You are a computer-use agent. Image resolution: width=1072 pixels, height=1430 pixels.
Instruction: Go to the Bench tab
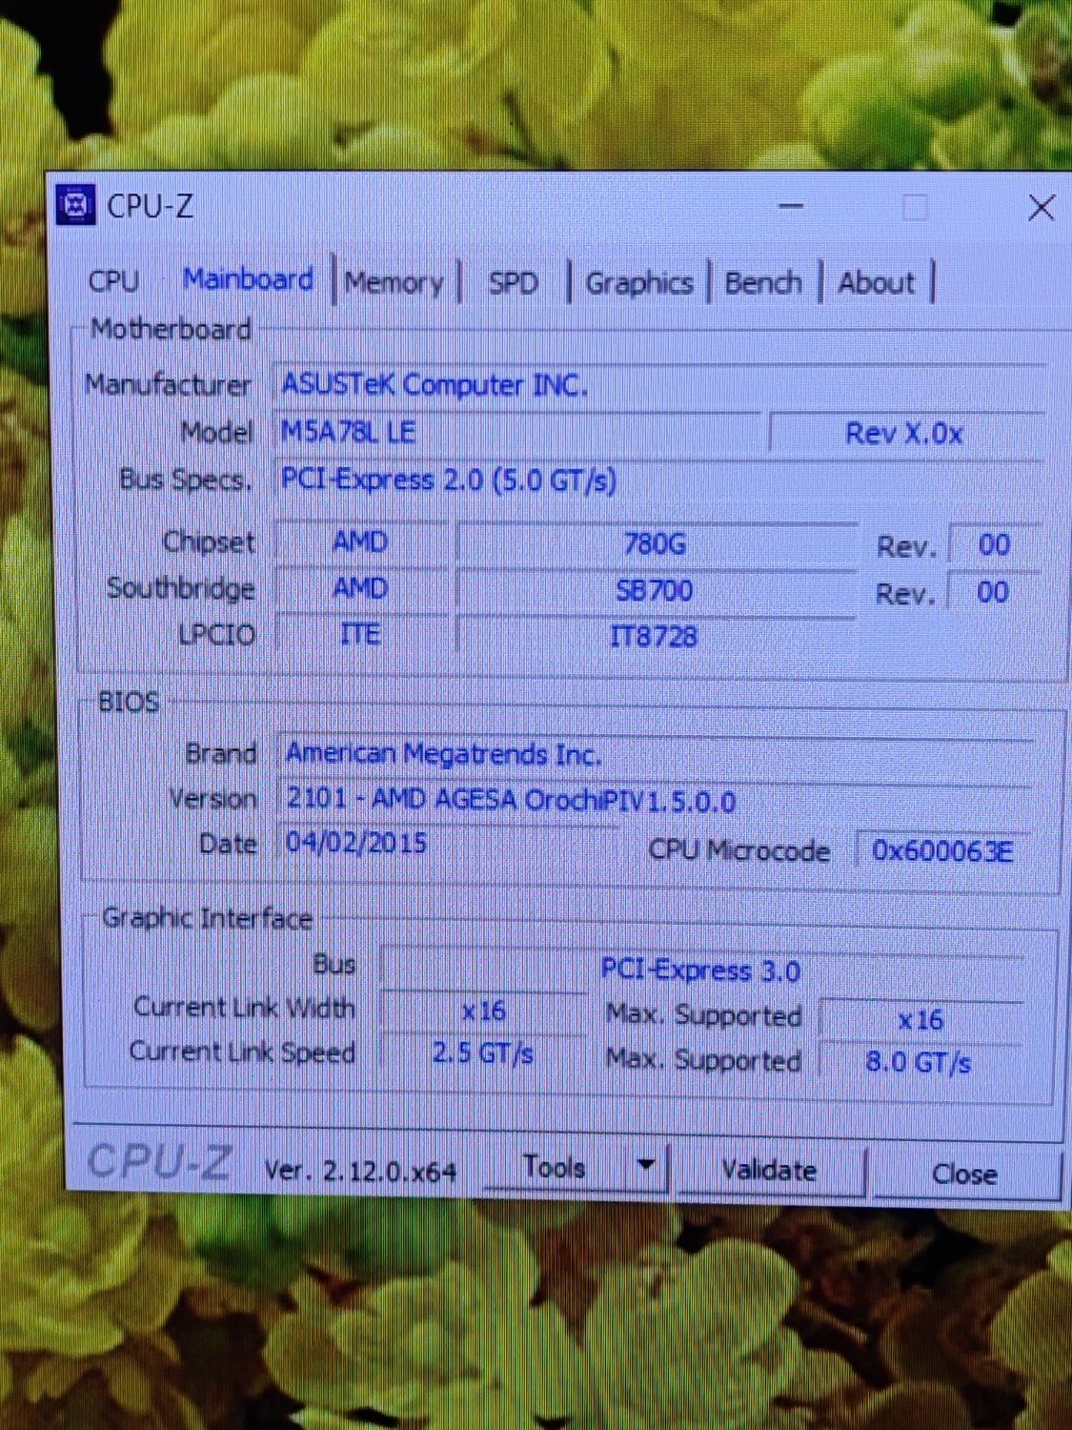click(x=763, y=283)
